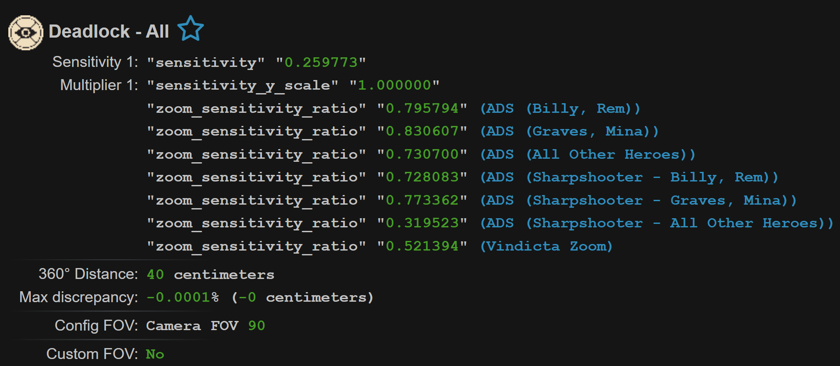Viewport: 840px width, 366px height.
Task: Click zoom_sensitivity_ratio in the Vindicta Zoom row
Action: point(256,247)
